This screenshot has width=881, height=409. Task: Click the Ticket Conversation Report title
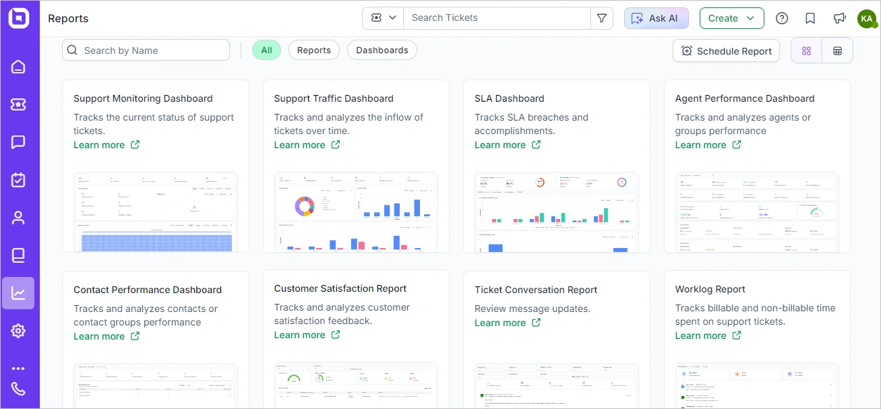tap(536, 290)
